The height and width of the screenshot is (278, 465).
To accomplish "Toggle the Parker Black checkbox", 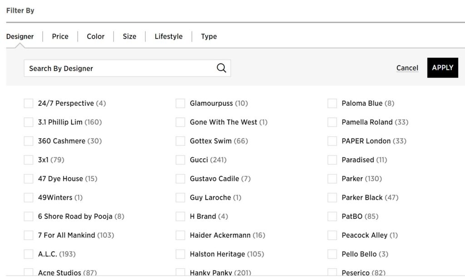I will [x=332, y=198].
